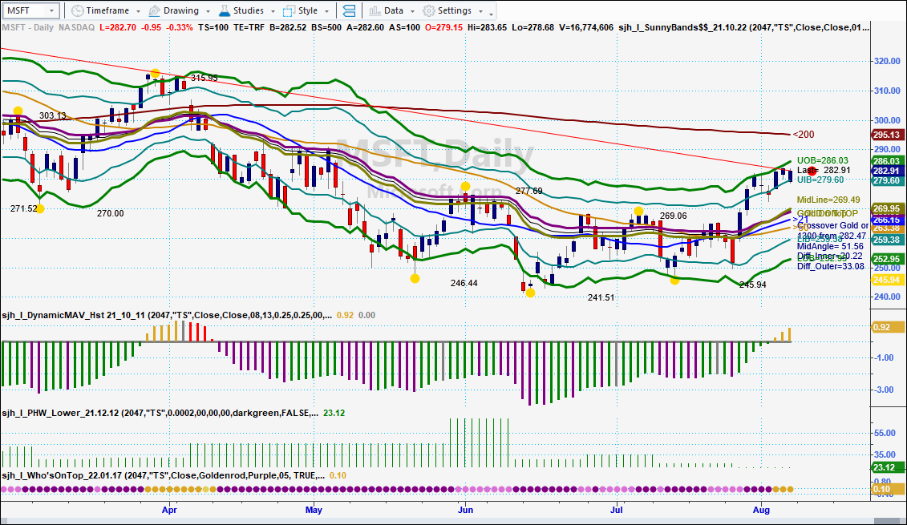907x525 pixels.
Task: Click the green 252.95 axis price tag
Action: [x=886, y=259]
